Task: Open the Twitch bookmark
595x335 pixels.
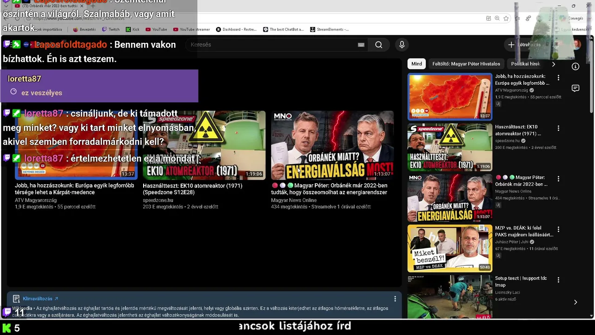Action: pyautogui.click(x=111, y=29)
